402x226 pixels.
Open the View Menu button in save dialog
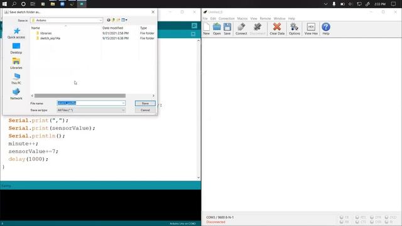[124, 20]
